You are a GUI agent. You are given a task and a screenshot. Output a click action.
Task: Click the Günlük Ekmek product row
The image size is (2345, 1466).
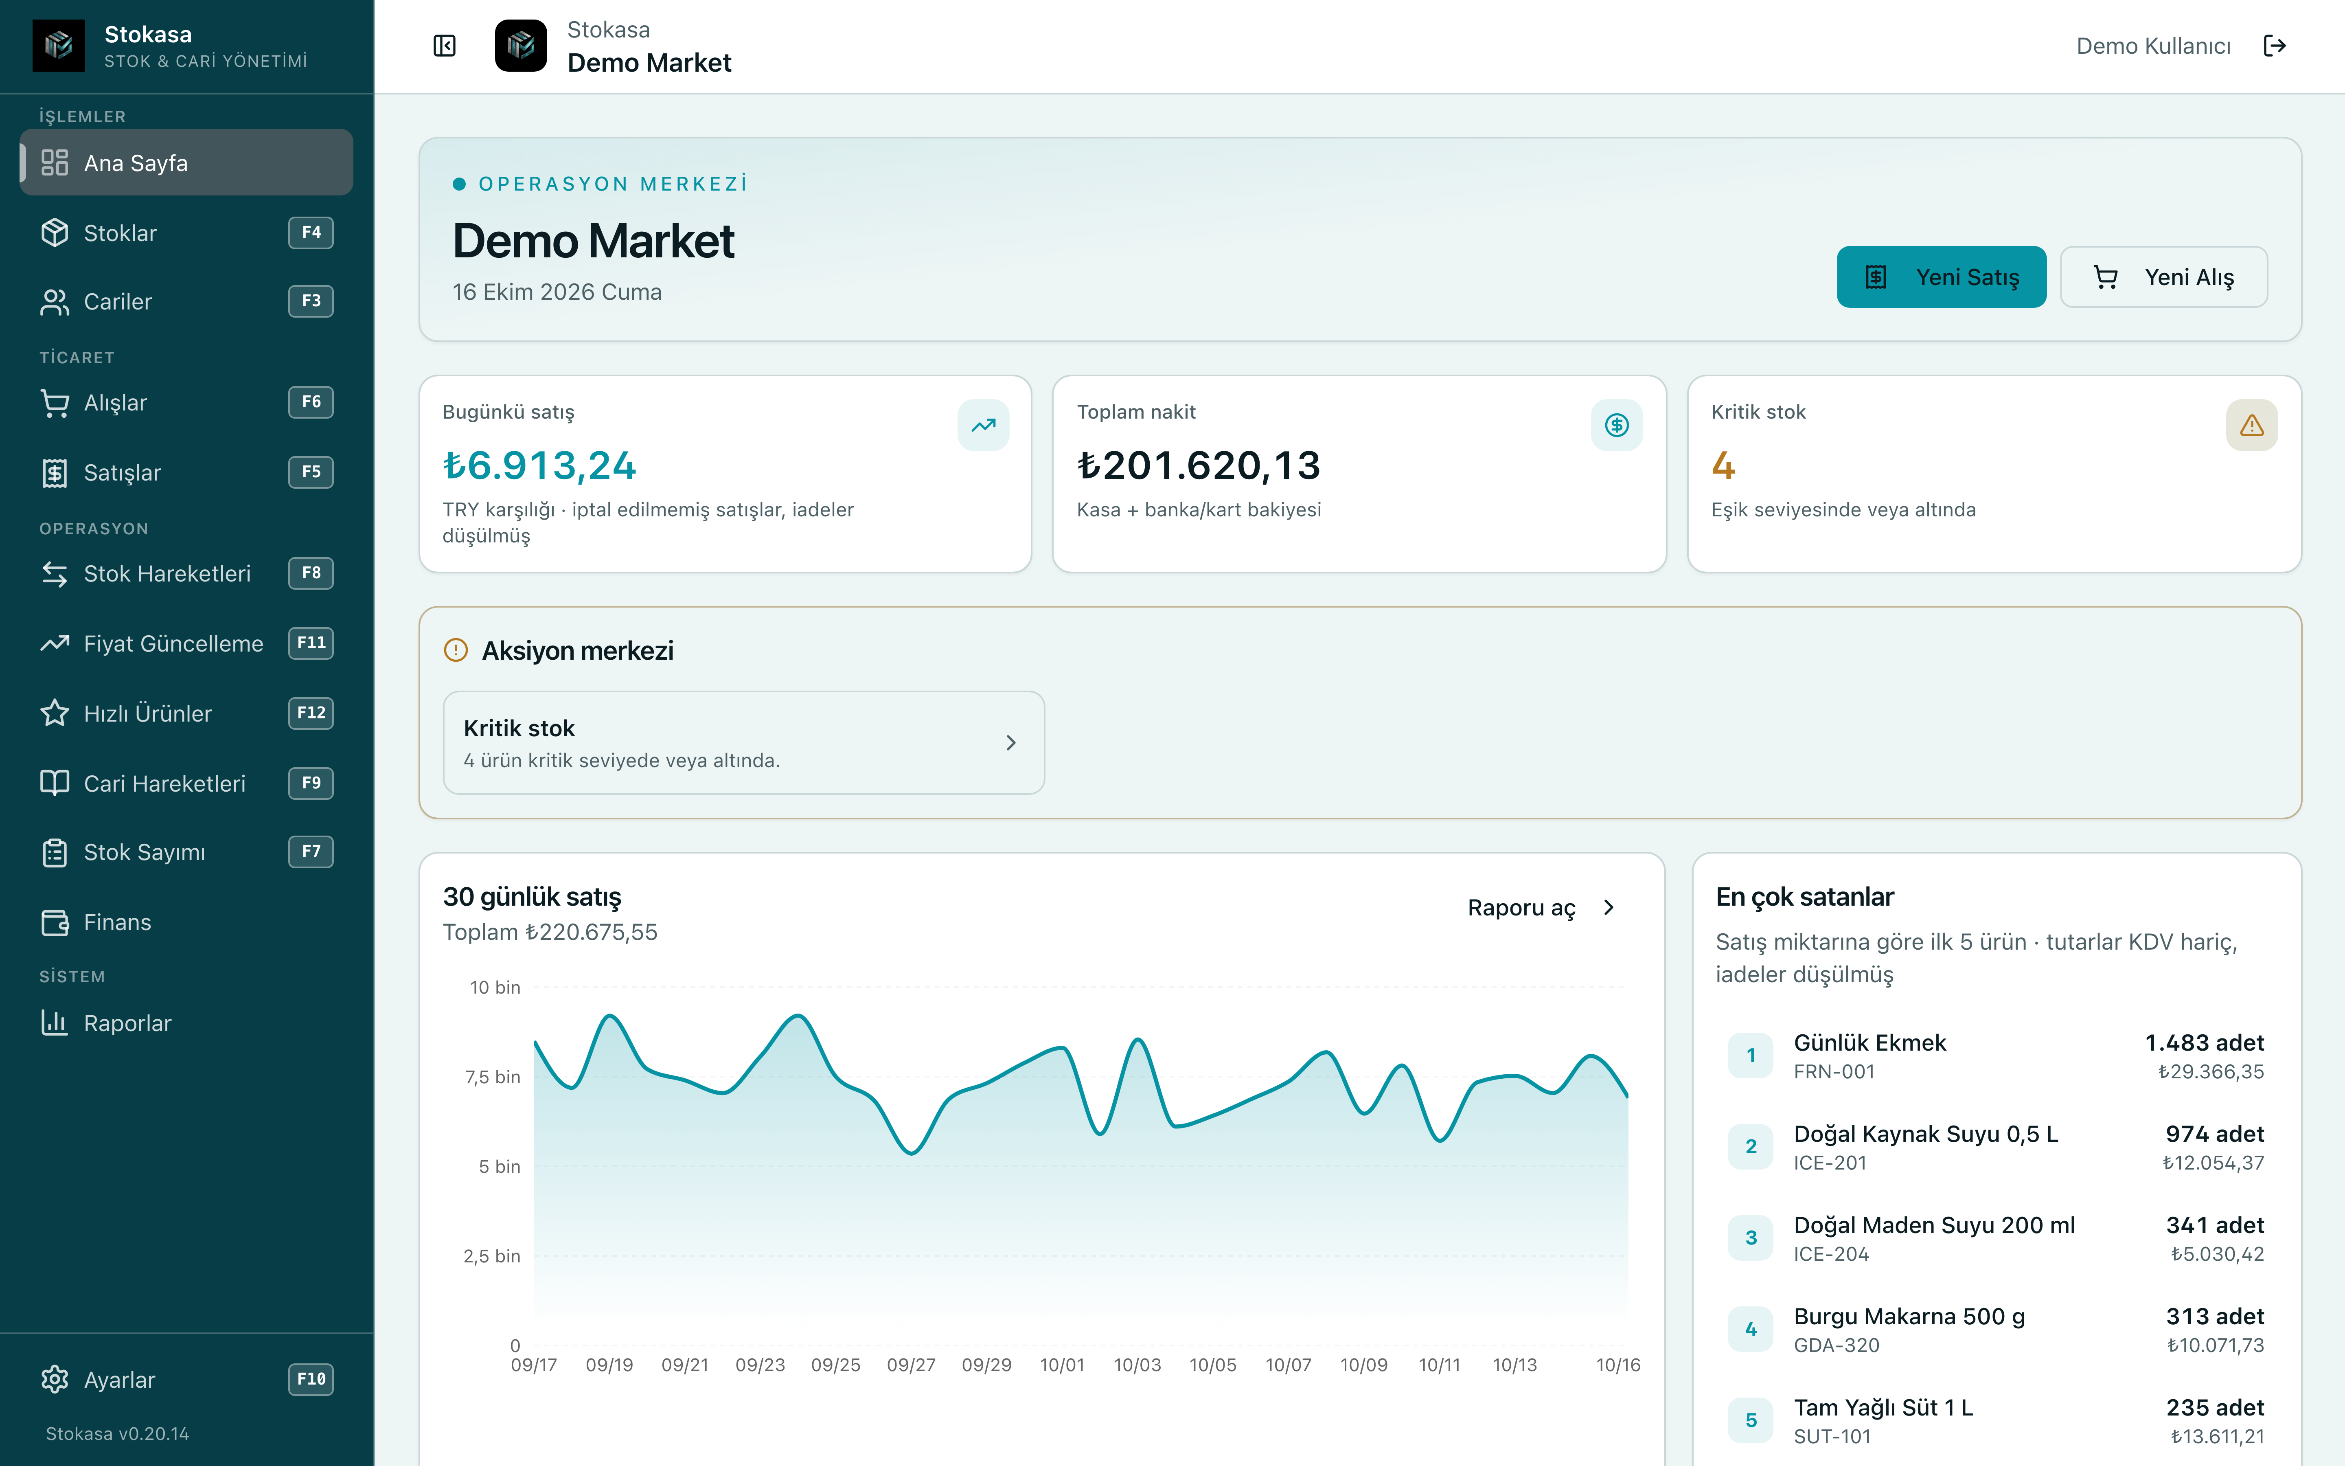tap(1995, 1056)
